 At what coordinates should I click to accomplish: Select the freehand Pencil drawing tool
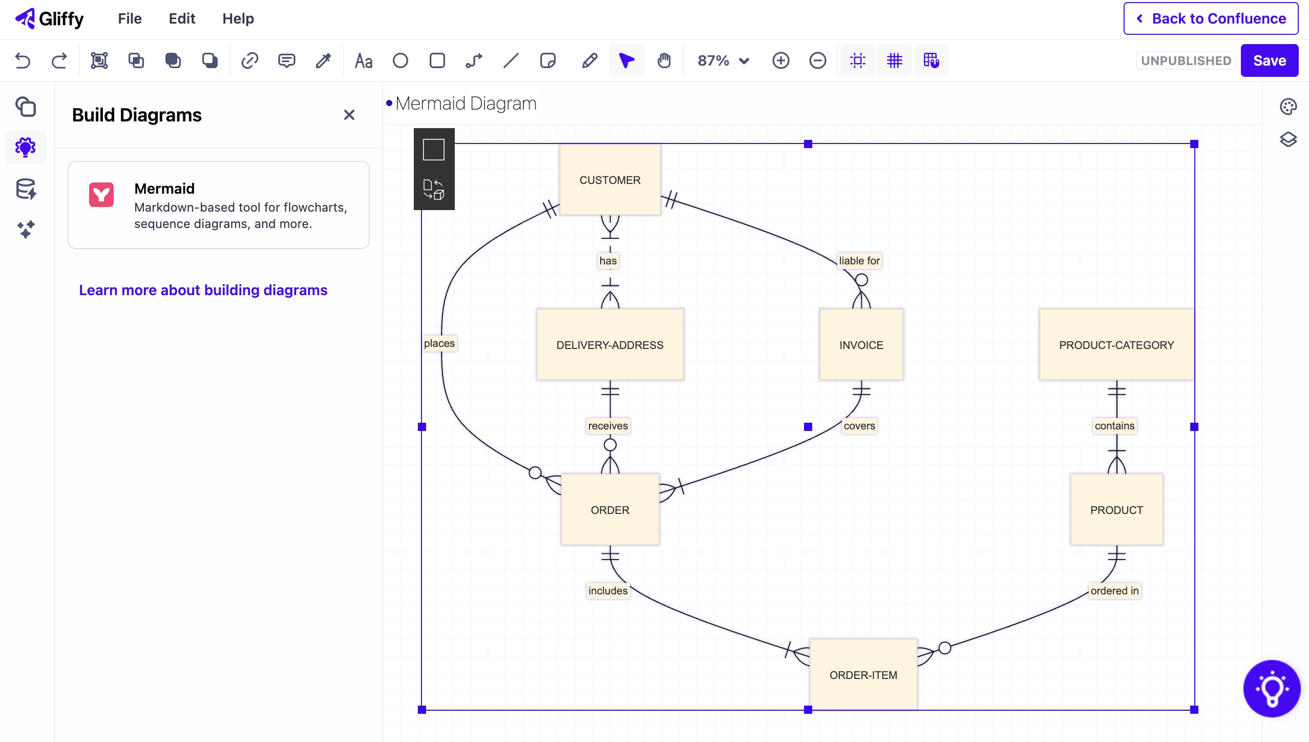click(588, 60)
